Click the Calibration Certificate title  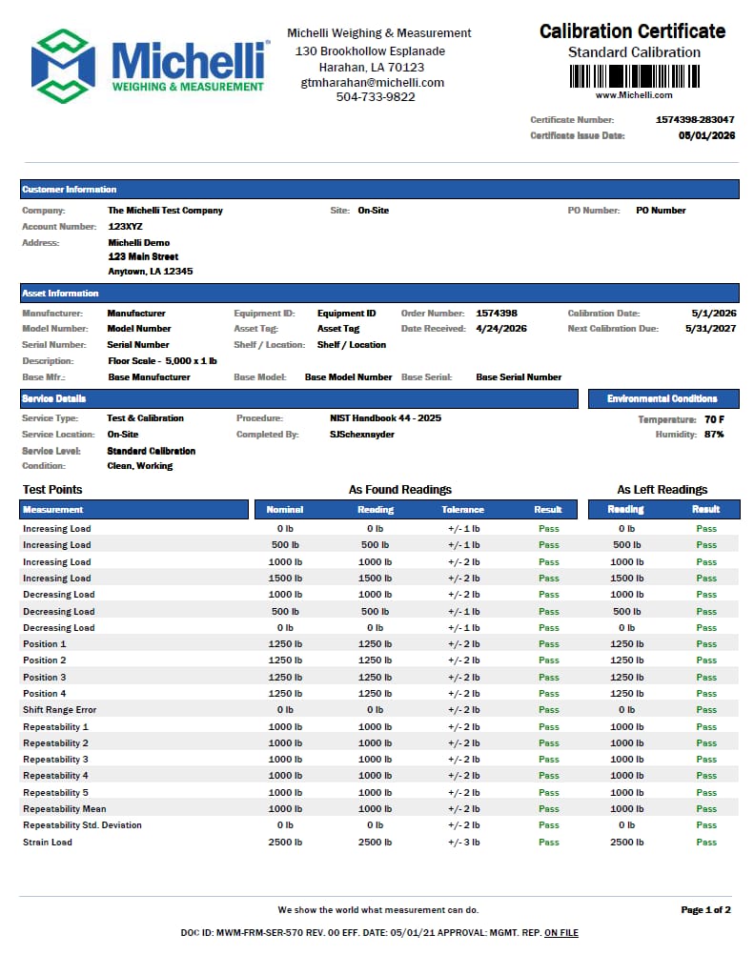coord(632,31)
